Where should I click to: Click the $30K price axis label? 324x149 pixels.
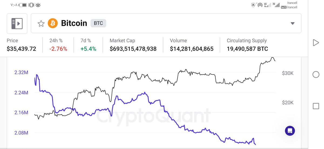tap(288, 73)
